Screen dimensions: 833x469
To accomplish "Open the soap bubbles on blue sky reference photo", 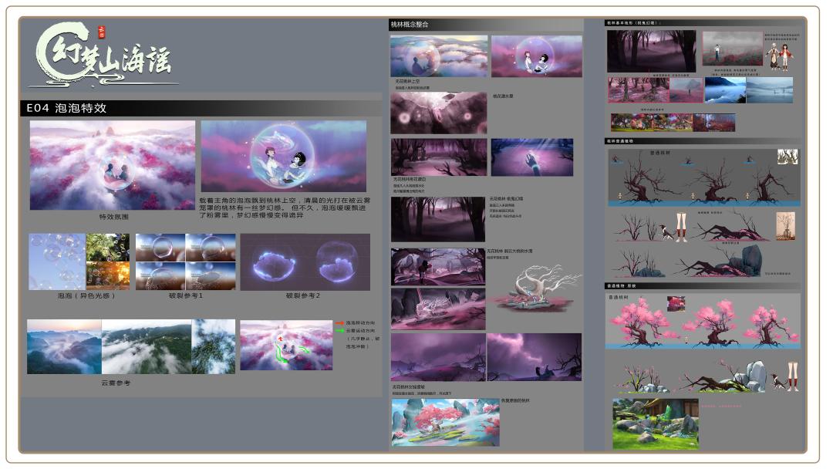I will [57, 261].
